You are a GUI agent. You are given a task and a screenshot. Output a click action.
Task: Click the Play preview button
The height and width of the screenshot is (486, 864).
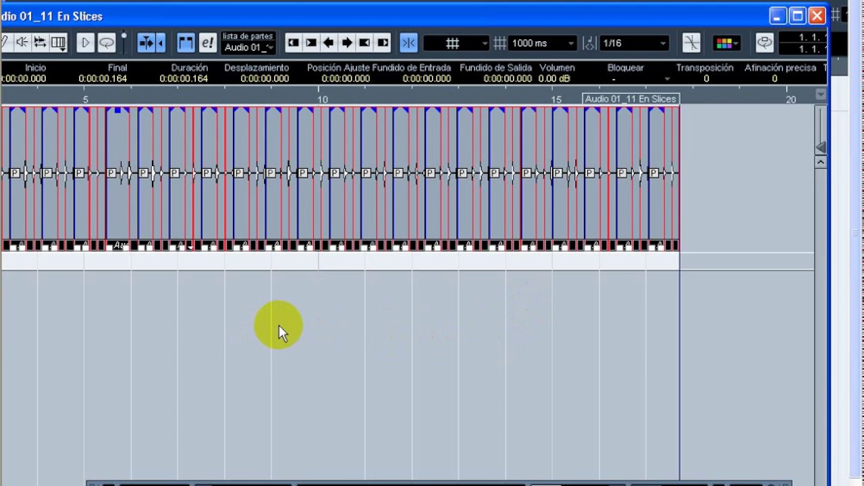pos(85,43)
